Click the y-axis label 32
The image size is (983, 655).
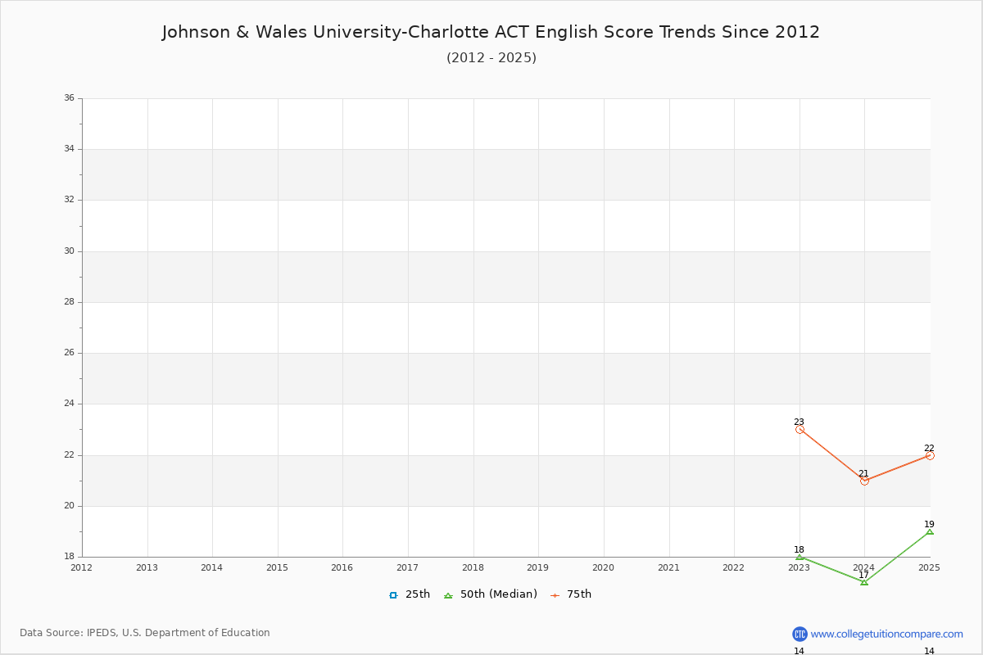pyautogui.click(x=69, y=200)
